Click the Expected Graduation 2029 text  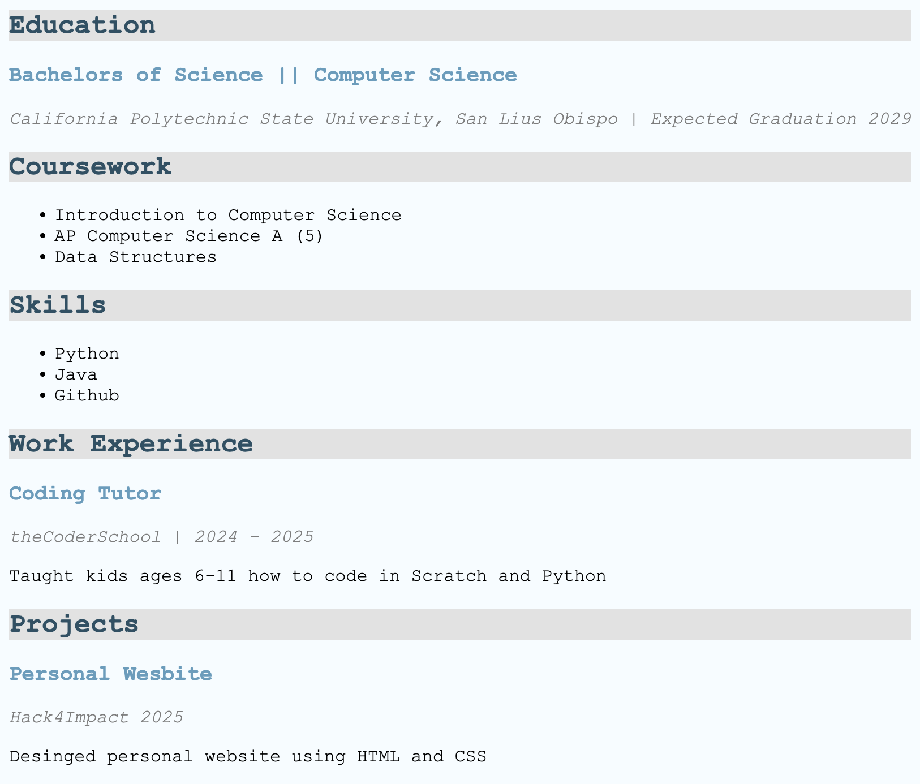[780, 119]
